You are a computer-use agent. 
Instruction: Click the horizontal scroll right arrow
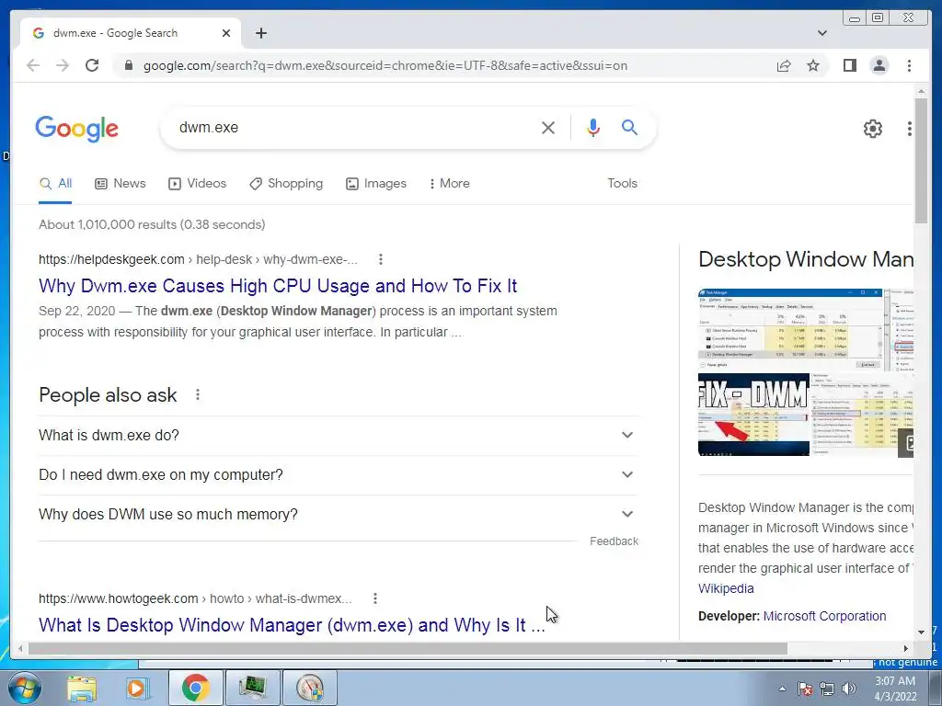[906, 648]
